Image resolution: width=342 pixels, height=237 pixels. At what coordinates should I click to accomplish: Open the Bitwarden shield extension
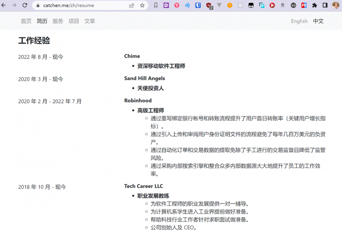point(198,5)
